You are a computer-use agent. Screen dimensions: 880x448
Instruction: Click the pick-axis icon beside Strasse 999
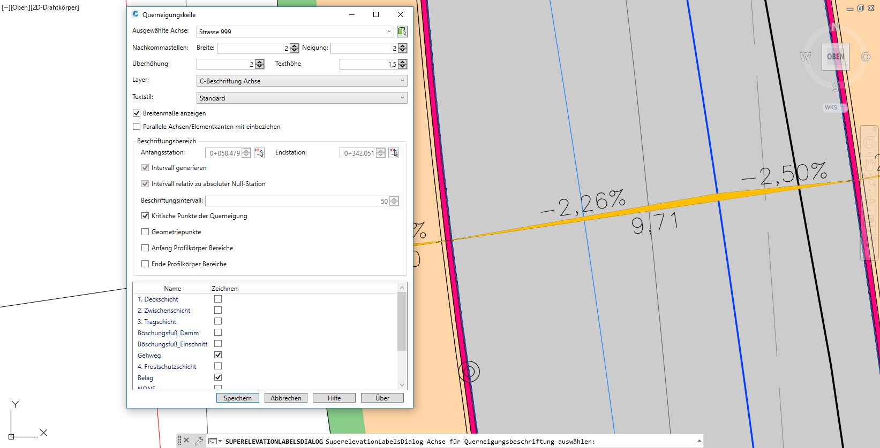click(x=402, y=32)
